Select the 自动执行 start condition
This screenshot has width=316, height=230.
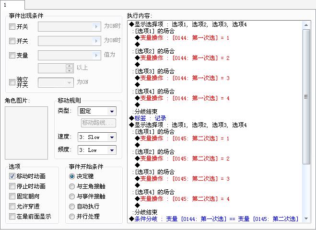point(72,207)
